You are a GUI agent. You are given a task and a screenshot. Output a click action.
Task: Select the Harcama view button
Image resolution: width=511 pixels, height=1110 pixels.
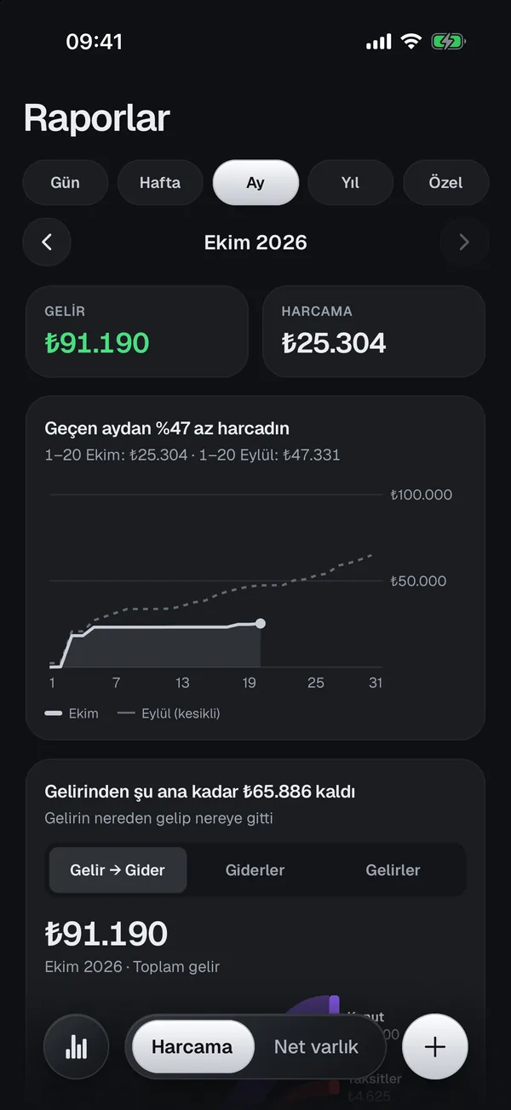[x=192, y=1047]
